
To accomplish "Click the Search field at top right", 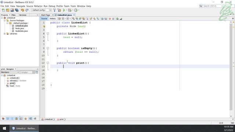I will [x=216, y=6].
